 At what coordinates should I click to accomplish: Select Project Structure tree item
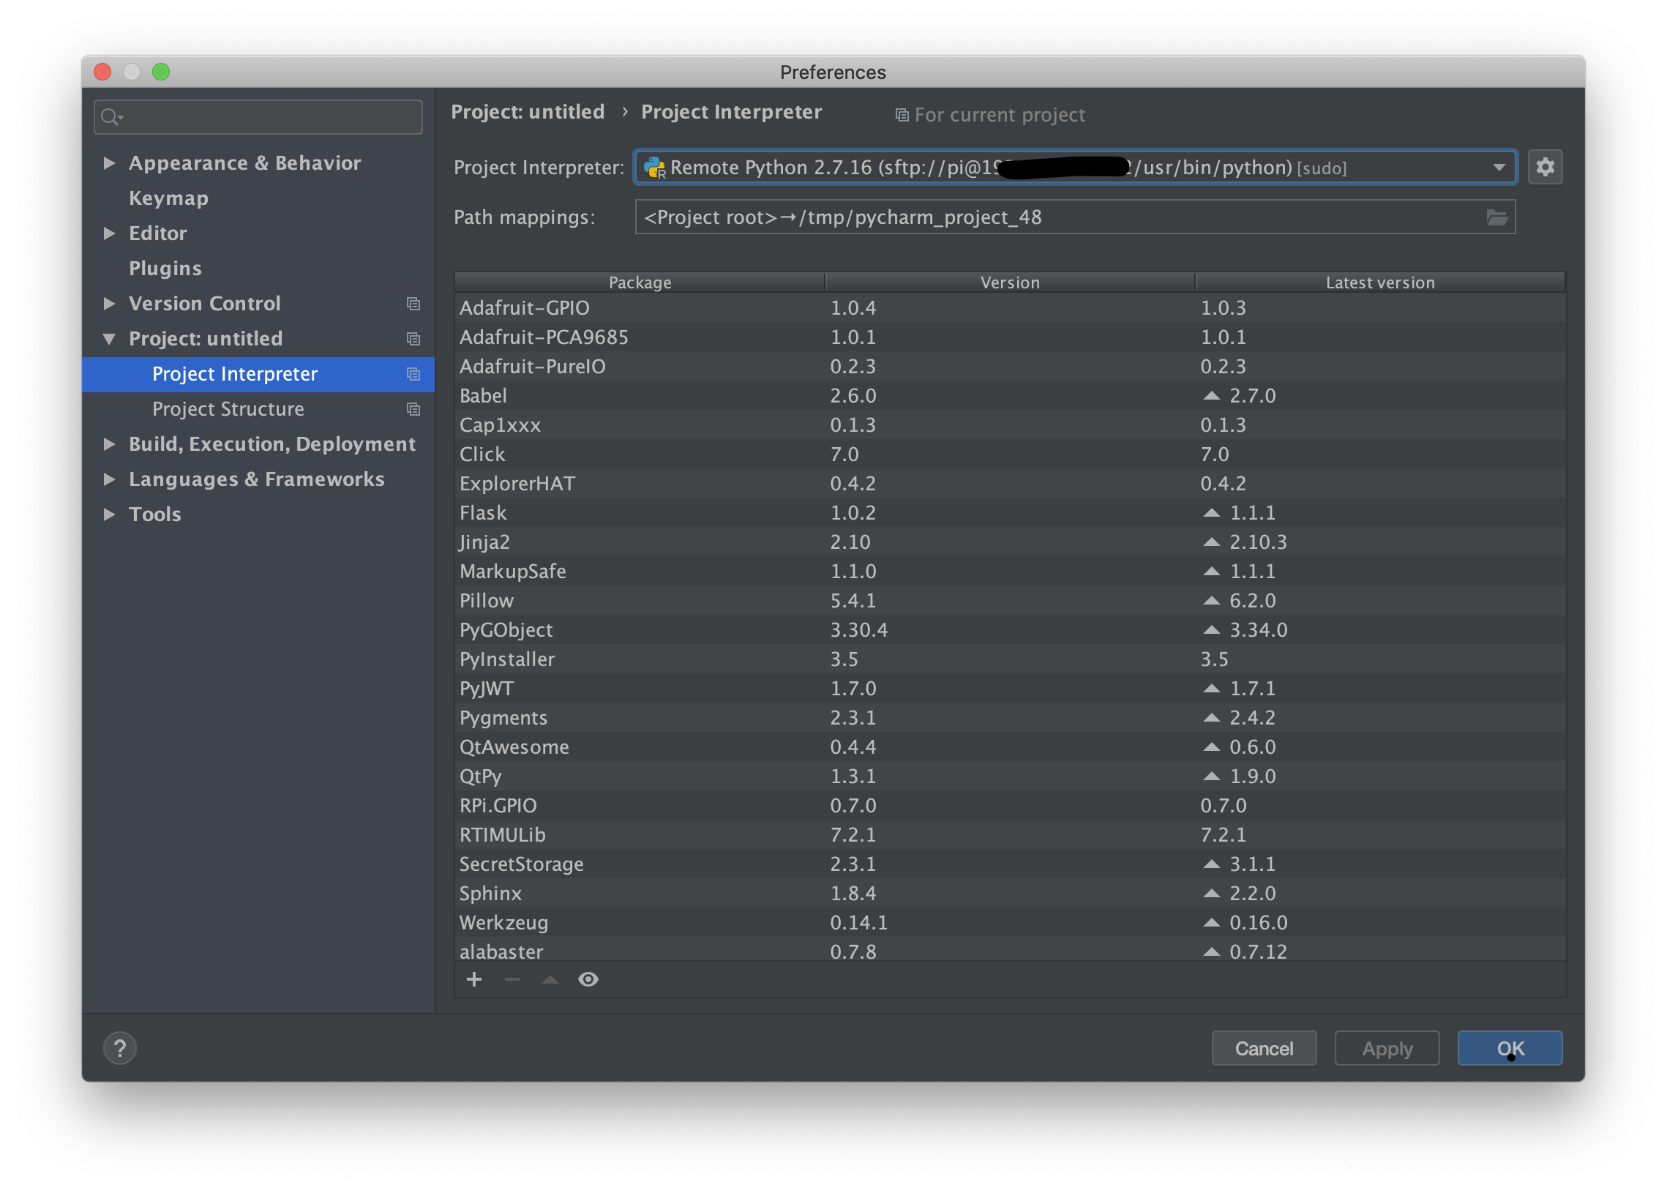point(258,410)
